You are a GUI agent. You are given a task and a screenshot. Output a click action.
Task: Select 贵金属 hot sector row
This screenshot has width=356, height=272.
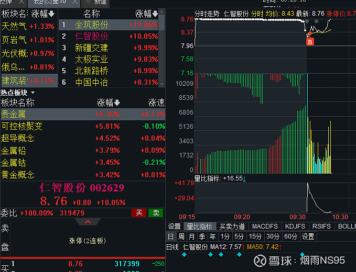click(83, 114)
